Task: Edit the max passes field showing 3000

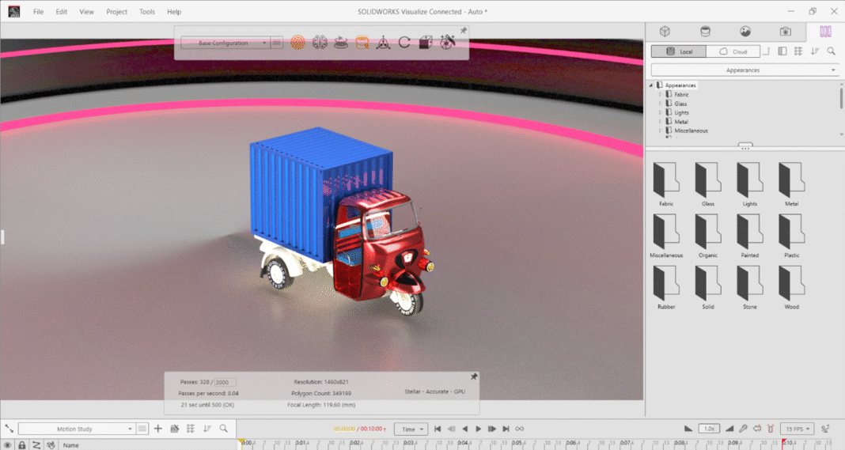Action: (225, 382)
